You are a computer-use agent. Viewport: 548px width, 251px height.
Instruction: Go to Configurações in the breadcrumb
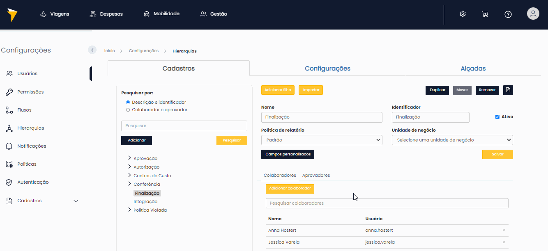click(144, 51)
